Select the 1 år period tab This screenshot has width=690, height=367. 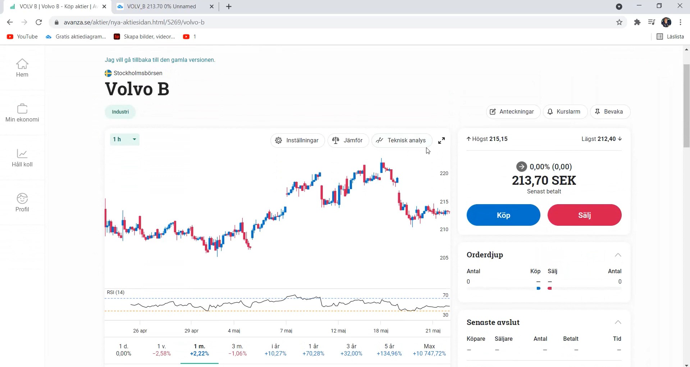pyautogui.click(x=313, y=350)
